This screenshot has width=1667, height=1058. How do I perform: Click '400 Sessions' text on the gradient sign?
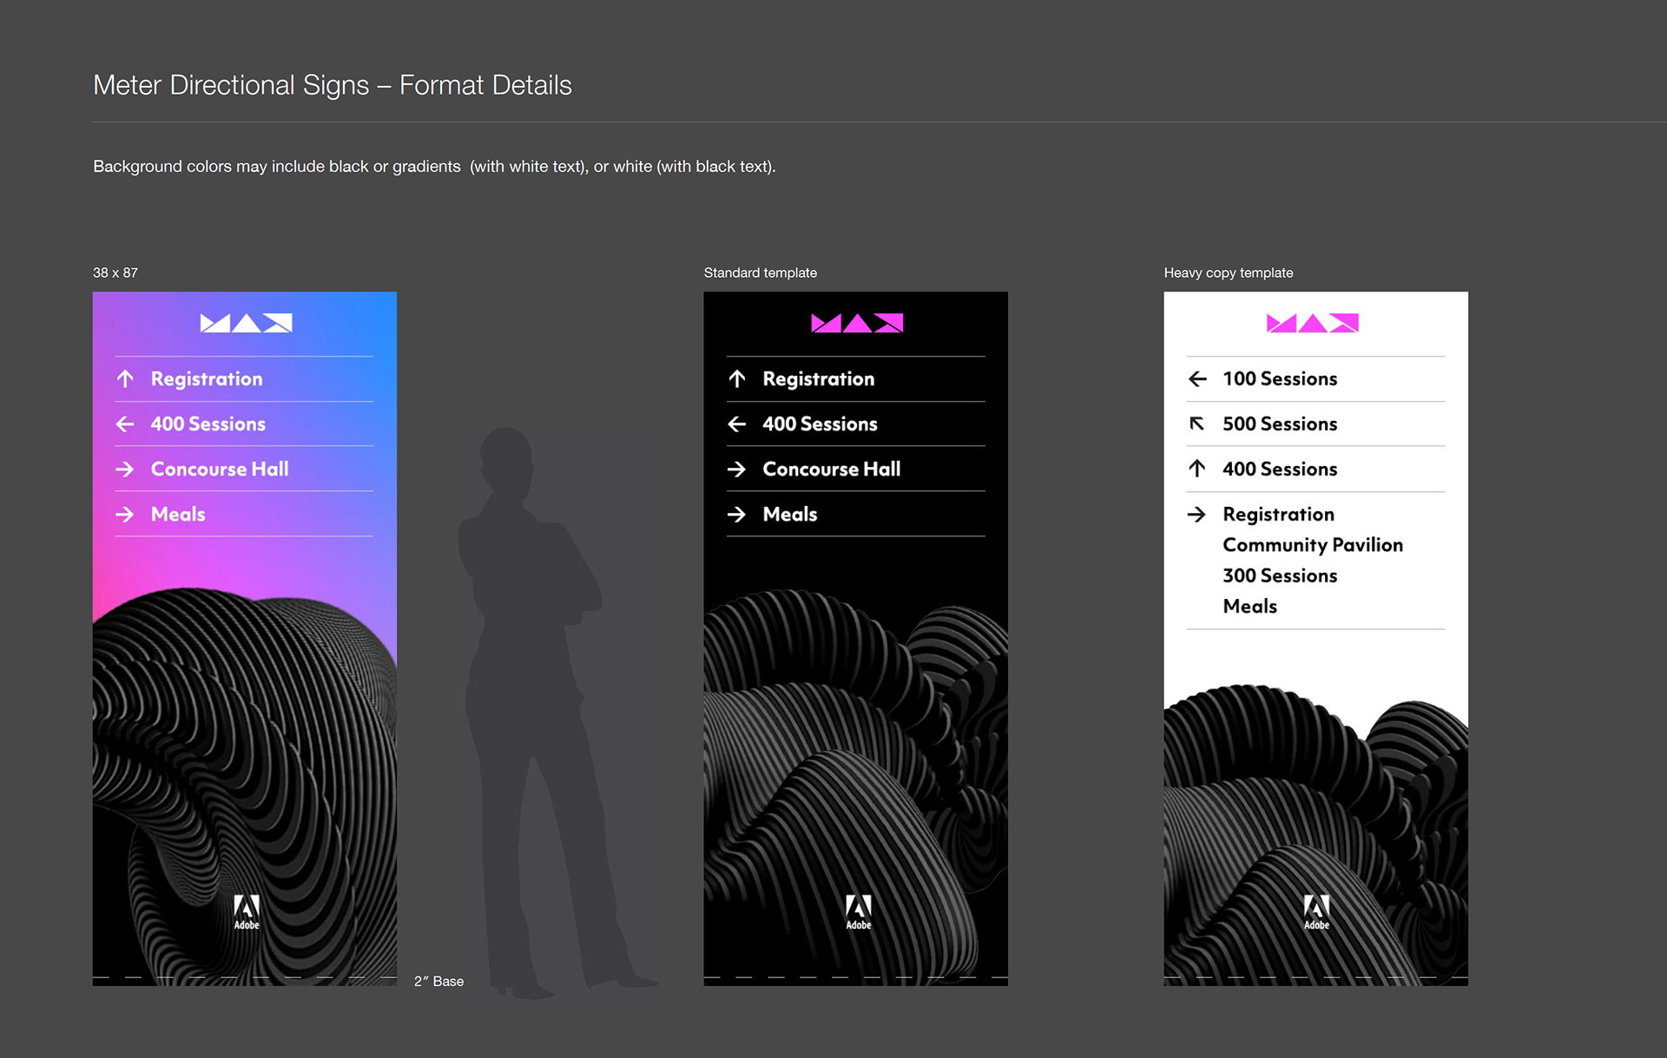tap(208, 424)
